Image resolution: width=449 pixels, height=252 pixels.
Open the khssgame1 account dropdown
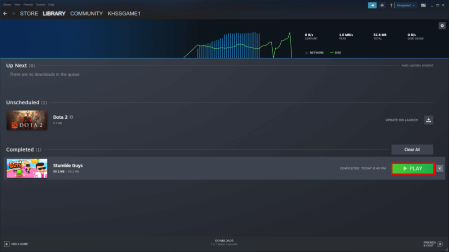406,5
